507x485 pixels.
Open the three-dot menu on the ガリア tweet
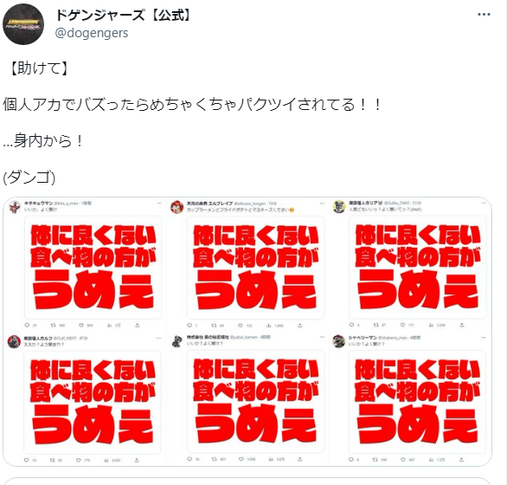tap(484, 203)
